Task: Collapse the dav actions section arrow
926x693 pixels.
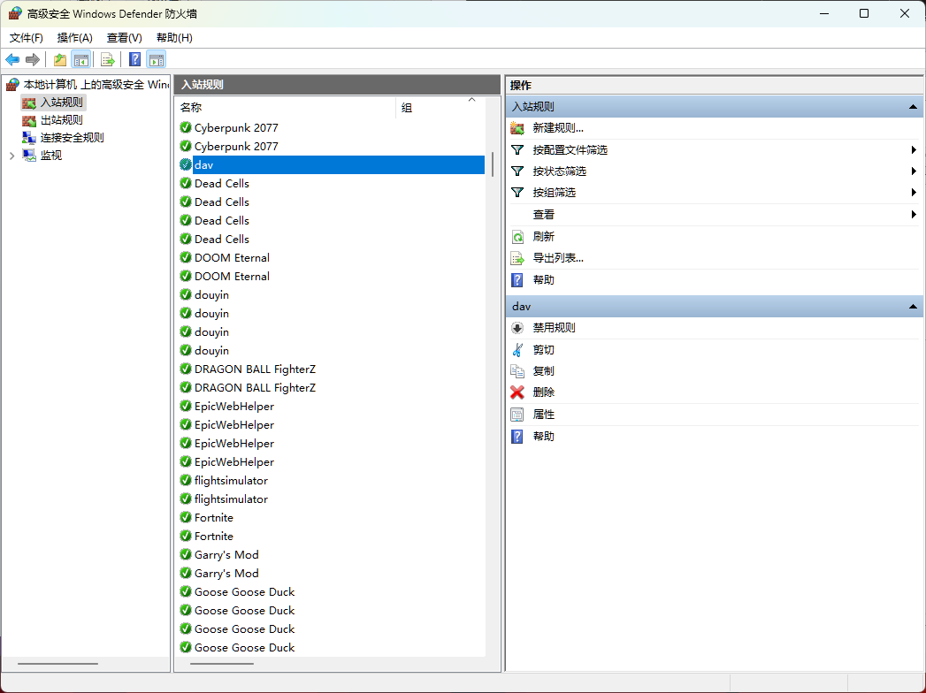Action: [x=913, y=307]
